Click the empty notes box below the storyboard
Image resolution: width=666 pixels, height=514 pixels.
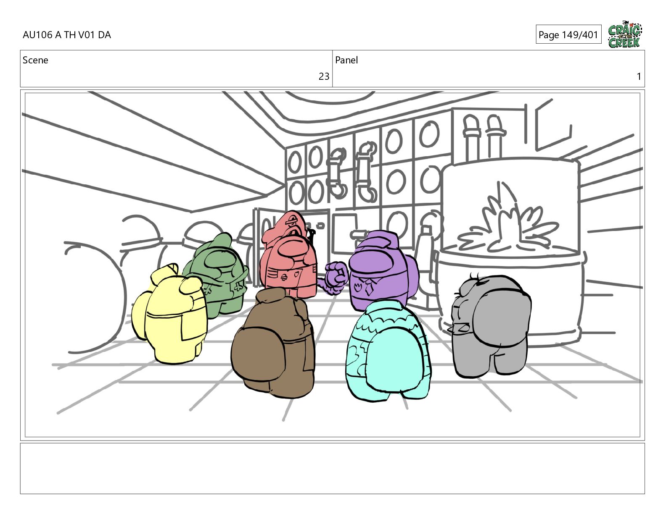[332, 468]
